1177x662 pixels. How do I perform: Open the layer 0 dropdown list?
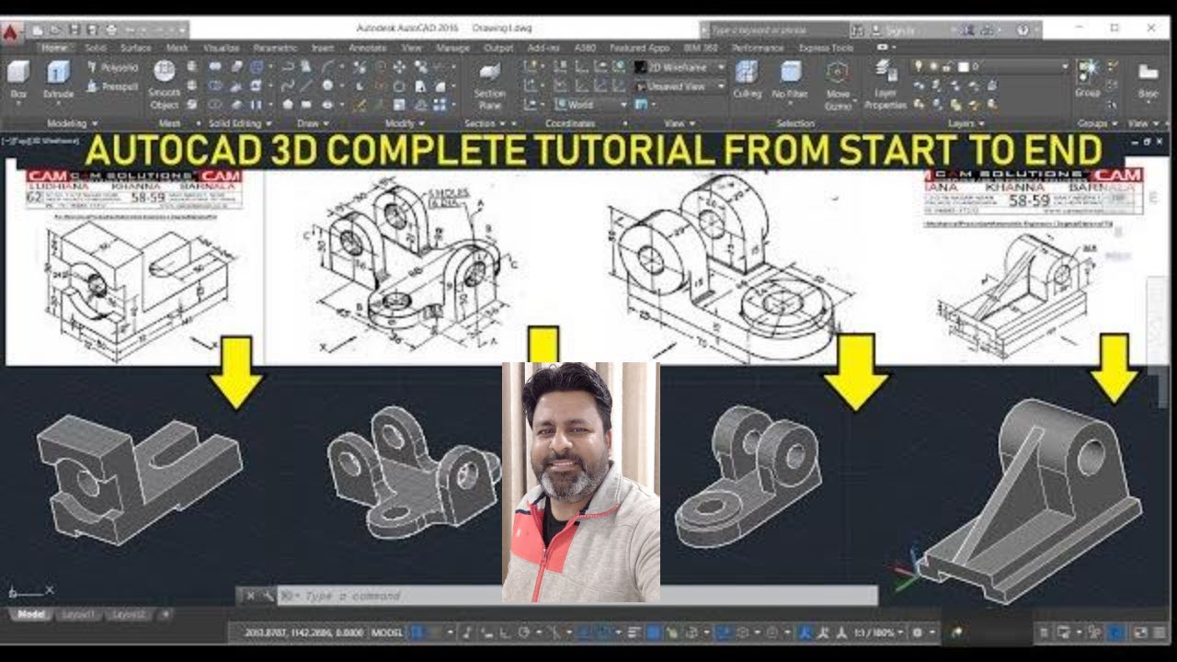point(1065,67)
